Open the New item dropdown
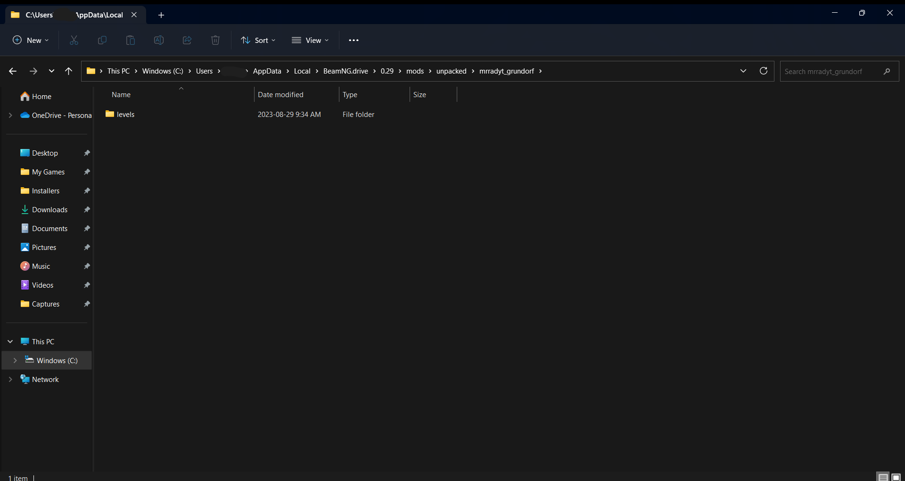 31,40
